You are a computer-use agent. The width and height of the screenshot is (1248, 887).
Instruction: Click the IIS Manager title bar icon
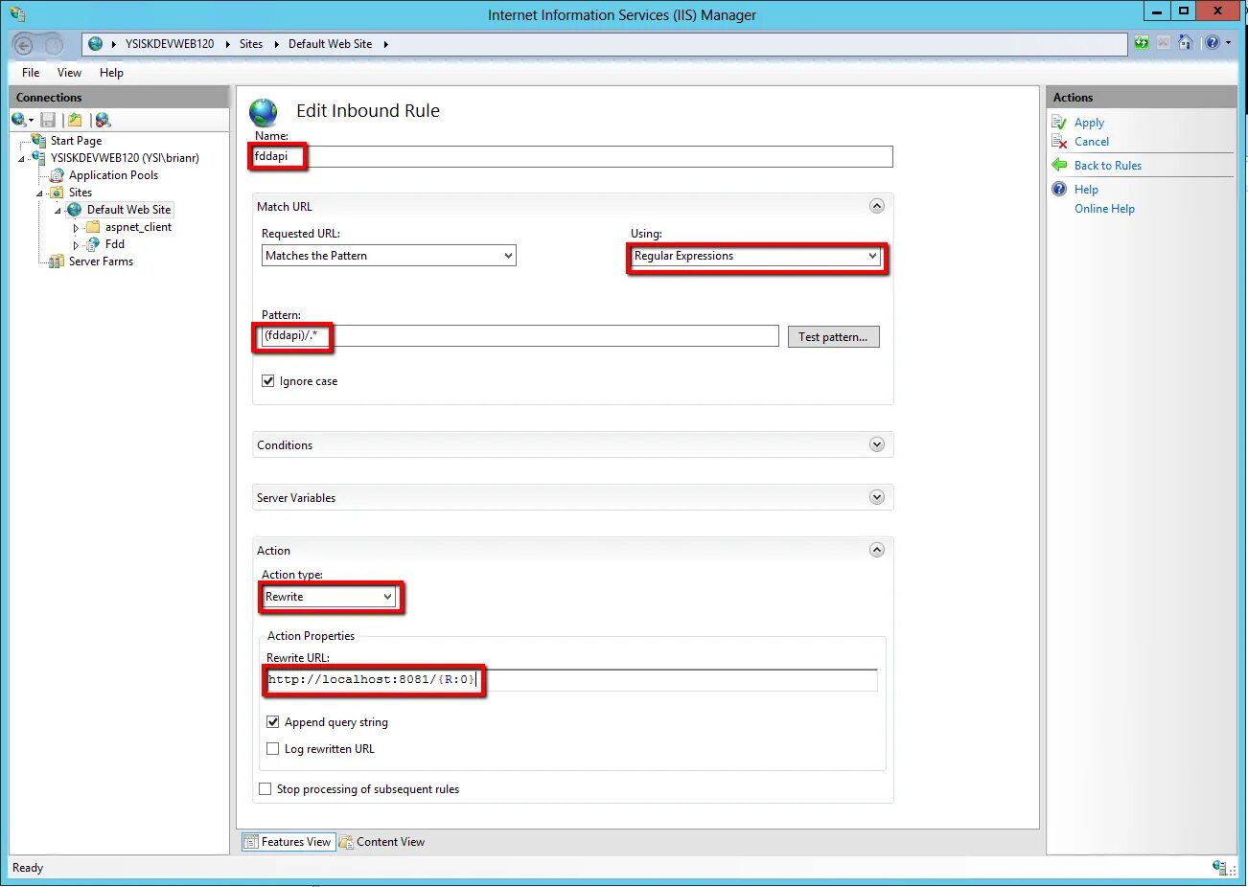16,14
